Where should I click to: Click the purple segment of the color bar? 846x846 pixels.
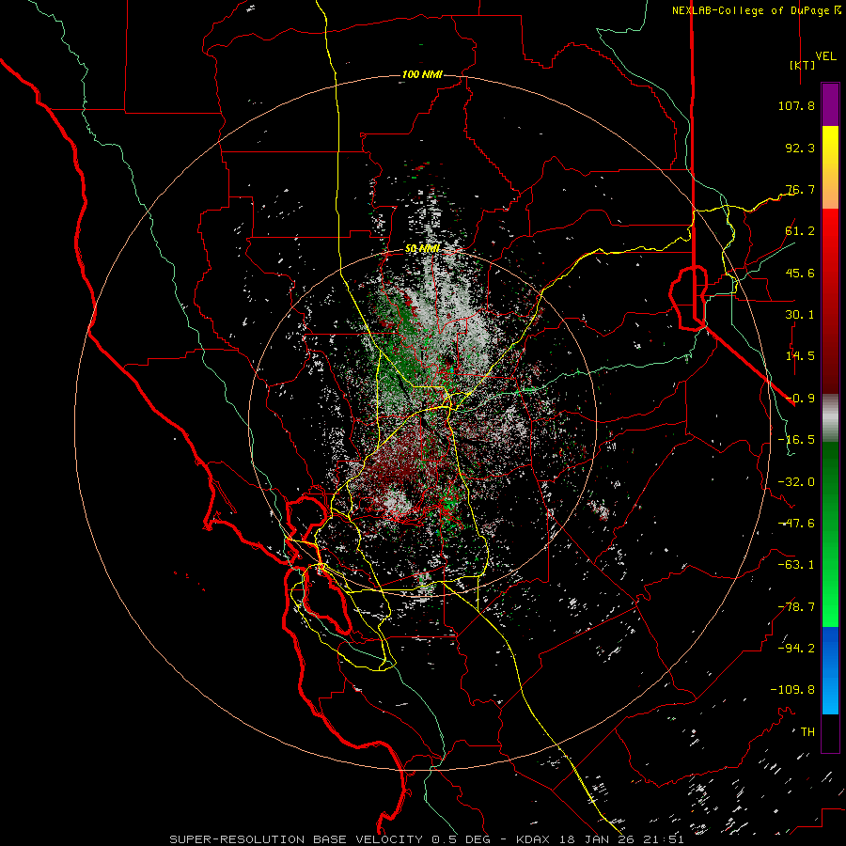click(830, 104)
